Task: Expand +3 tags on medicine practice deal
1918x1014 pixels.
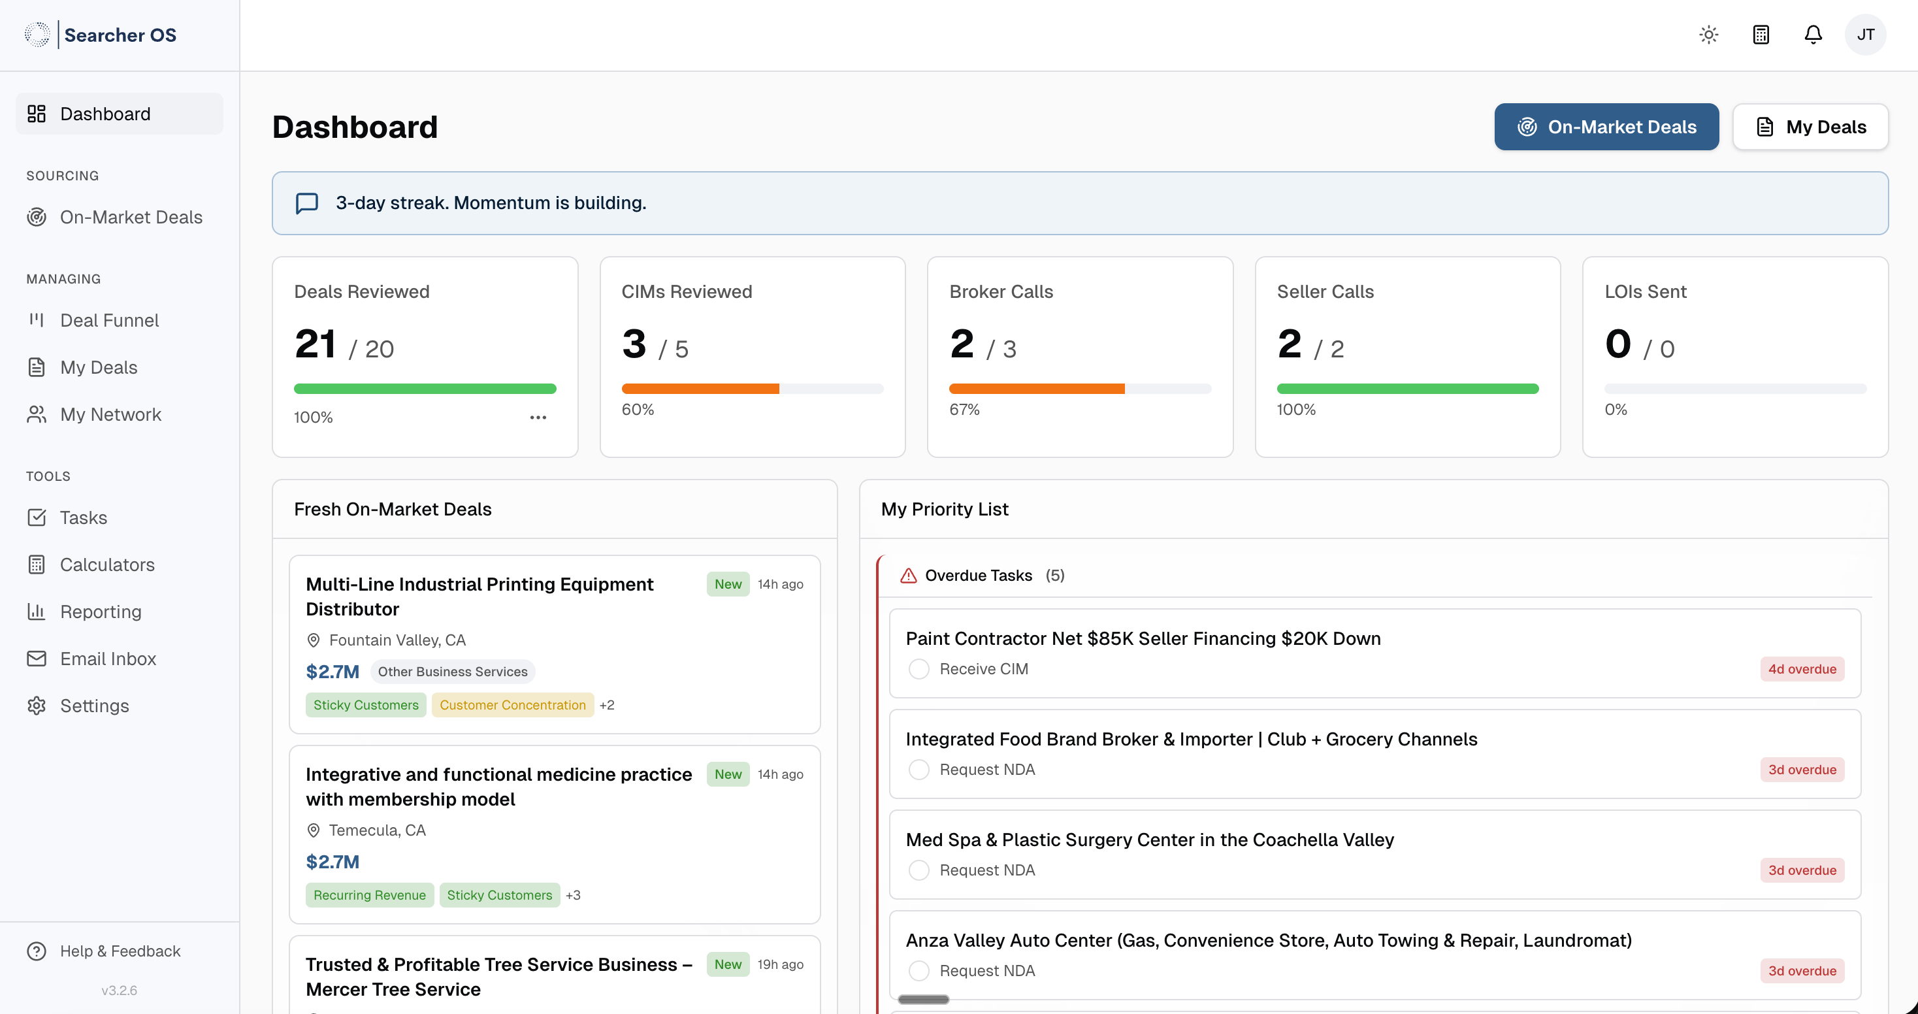Action: coord(572,895)
